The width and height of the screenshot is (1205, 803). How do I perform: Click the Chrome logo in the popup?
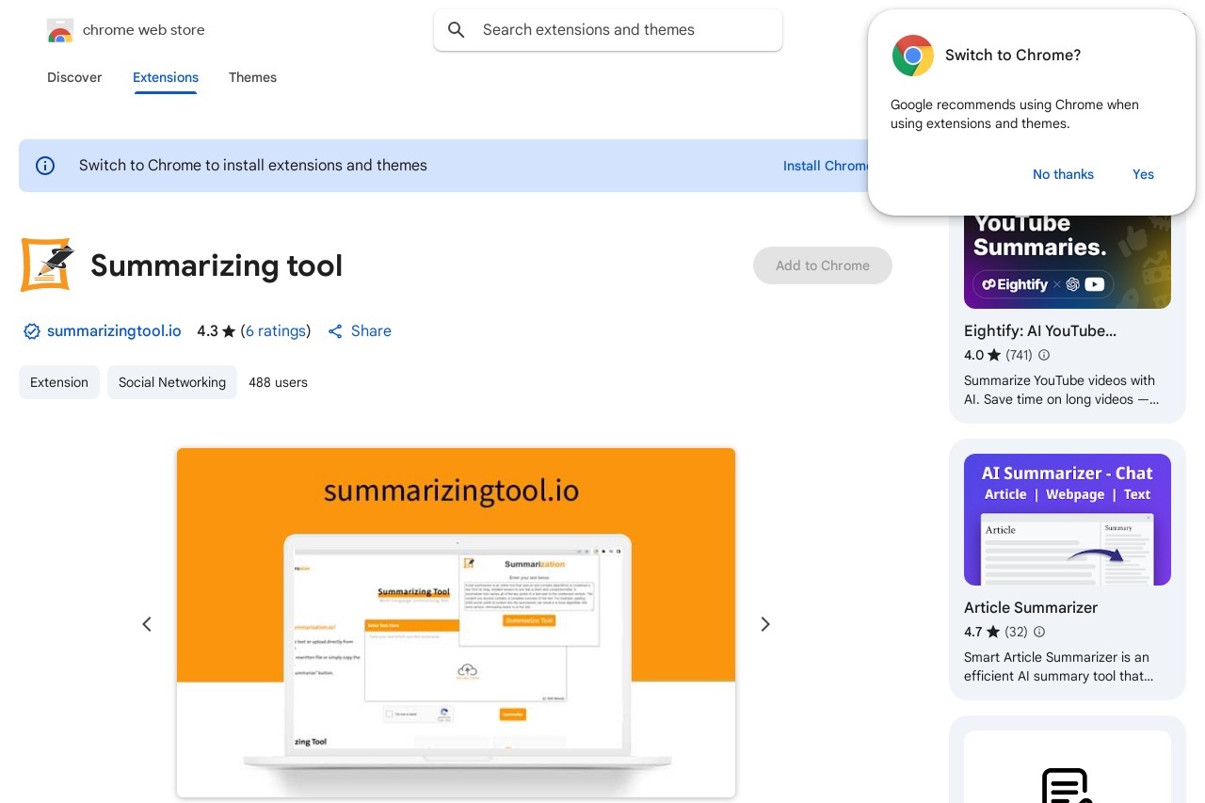tap(913, 56)
